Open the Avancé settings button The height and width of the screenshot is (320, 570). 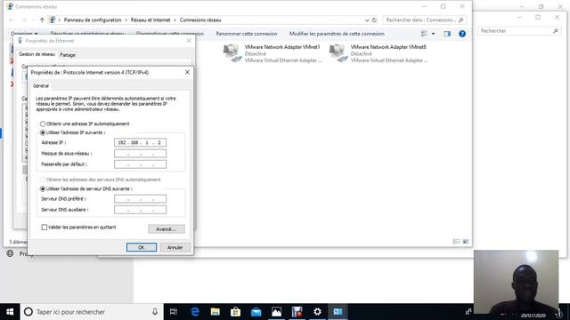click(x=167, y=229)
